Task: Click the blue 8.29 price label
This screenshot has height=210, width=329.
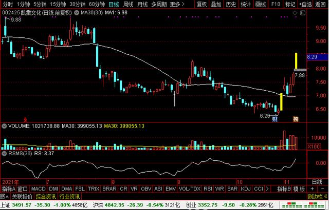Action: pos(313,57)
